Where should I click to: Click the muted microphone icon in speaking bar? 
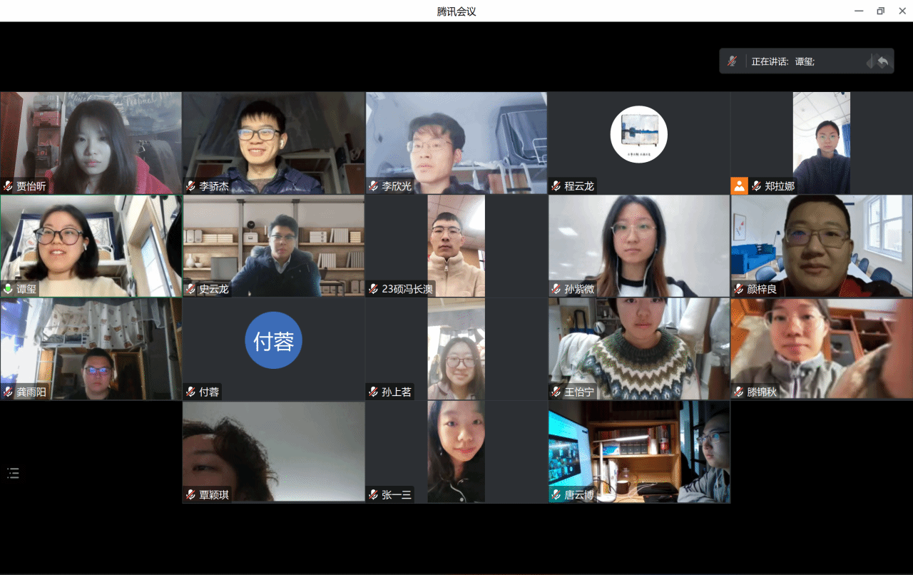(732, 61)
